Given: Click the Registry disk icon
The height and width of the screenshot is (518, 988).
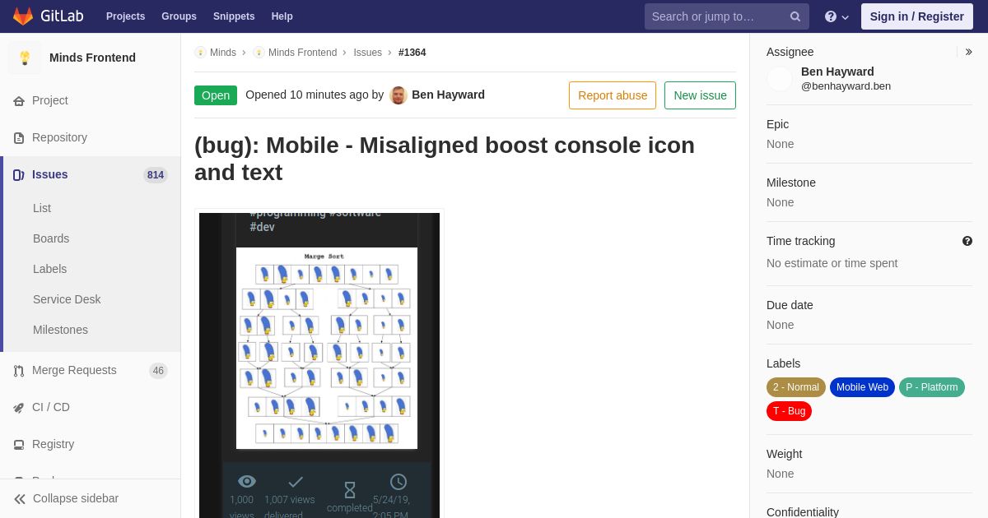Looking at the screenshot, I should coord(19,445).
